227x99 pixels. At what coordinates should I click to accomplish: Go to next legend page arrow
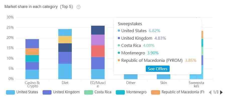[x=221, y=92]
